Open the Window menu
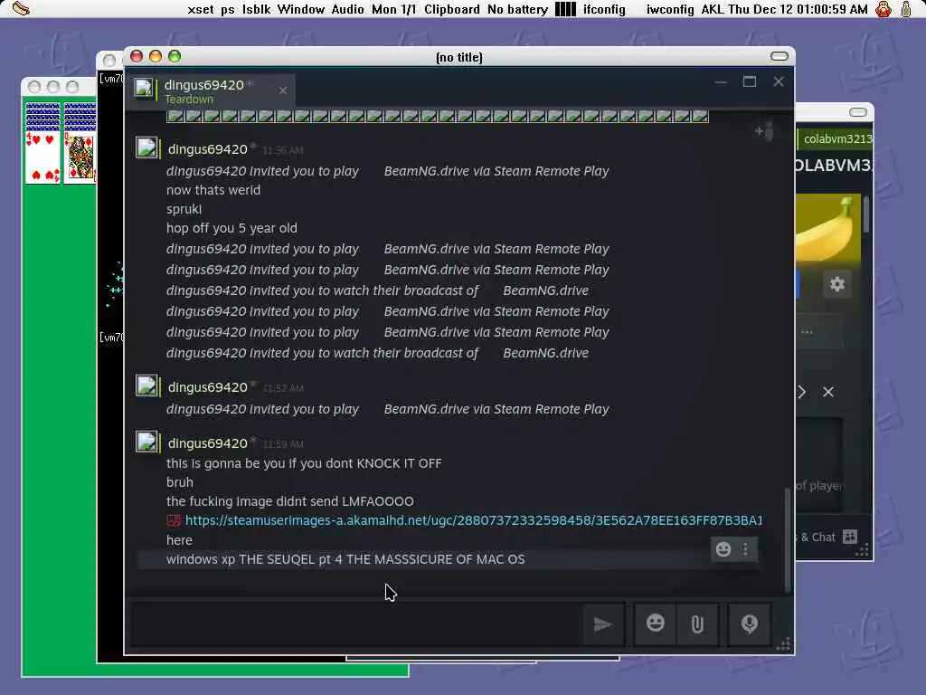 pyautogui.click(x=301, y=9)
